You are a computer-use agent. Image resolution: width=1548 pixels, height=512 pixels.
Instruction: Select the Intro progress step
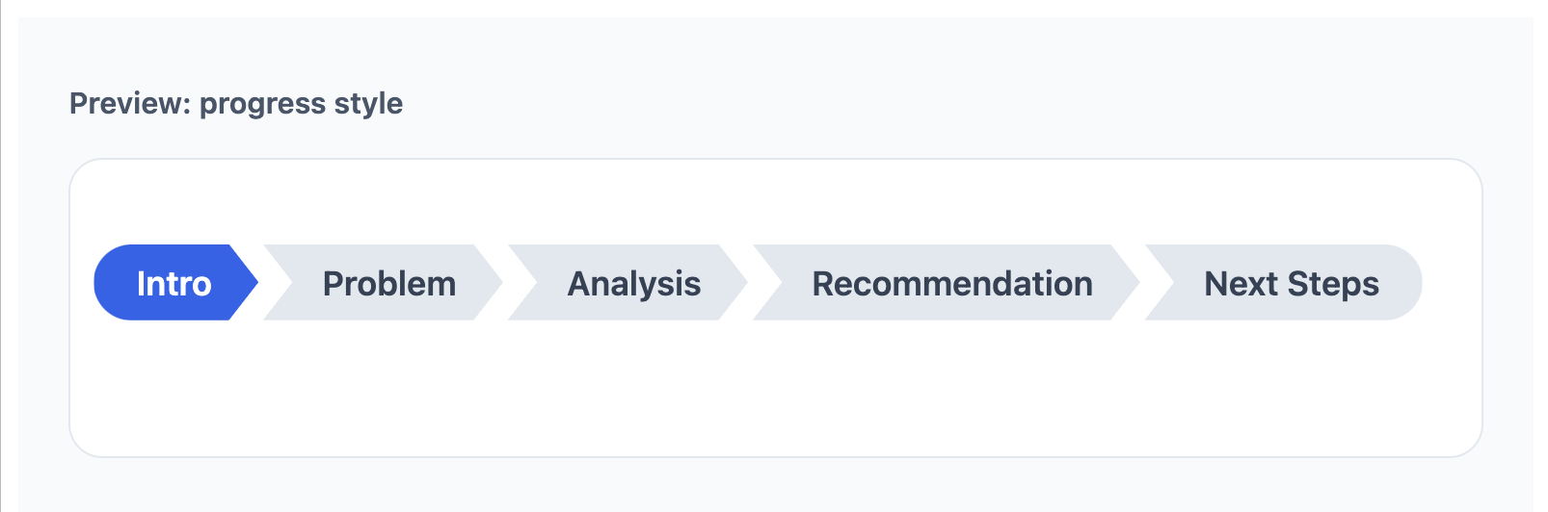coord(173,283)
